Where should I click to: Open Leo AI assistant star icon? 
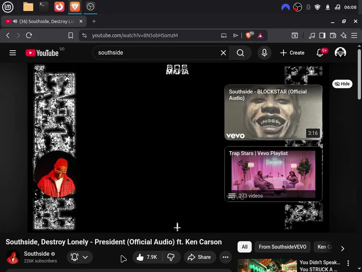(x=344, y=36)
